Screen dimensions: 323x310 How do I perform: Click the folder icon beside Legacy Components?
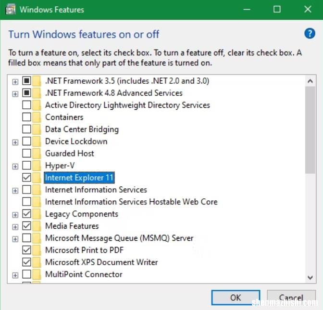[x=37, y=214]
